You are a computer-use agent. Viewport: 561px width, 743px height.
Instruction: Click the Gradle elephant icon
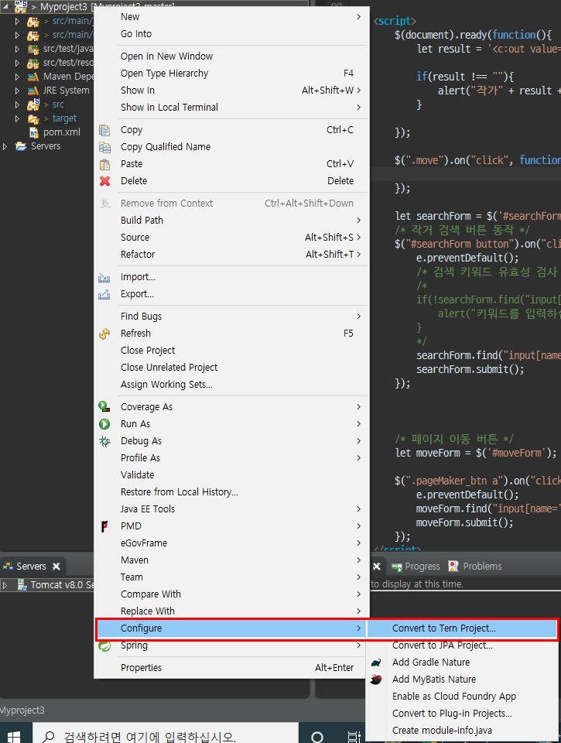376,663
